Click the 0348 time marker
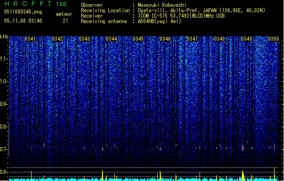284x181 pixels. tap(219, 39)
